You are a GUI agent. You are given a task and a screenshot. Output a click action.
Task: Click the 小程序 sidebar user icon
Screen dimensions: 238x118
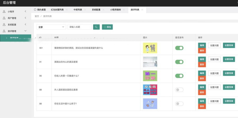coord(4,12)
